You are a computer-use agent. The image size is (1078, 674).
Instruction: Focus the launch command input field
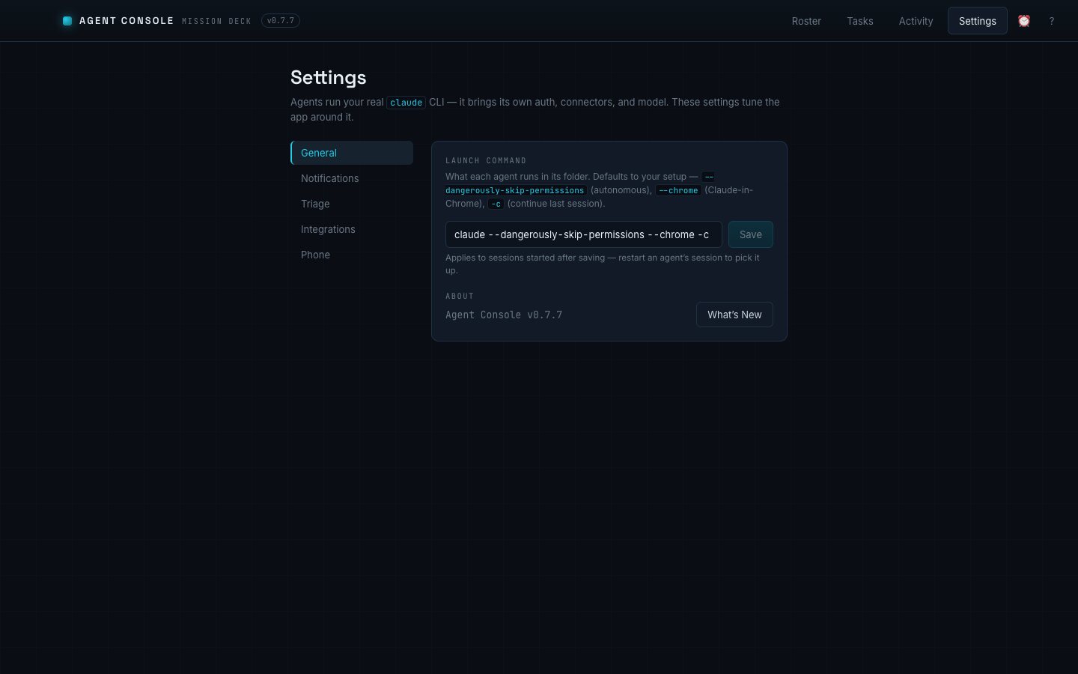[584, 234]
